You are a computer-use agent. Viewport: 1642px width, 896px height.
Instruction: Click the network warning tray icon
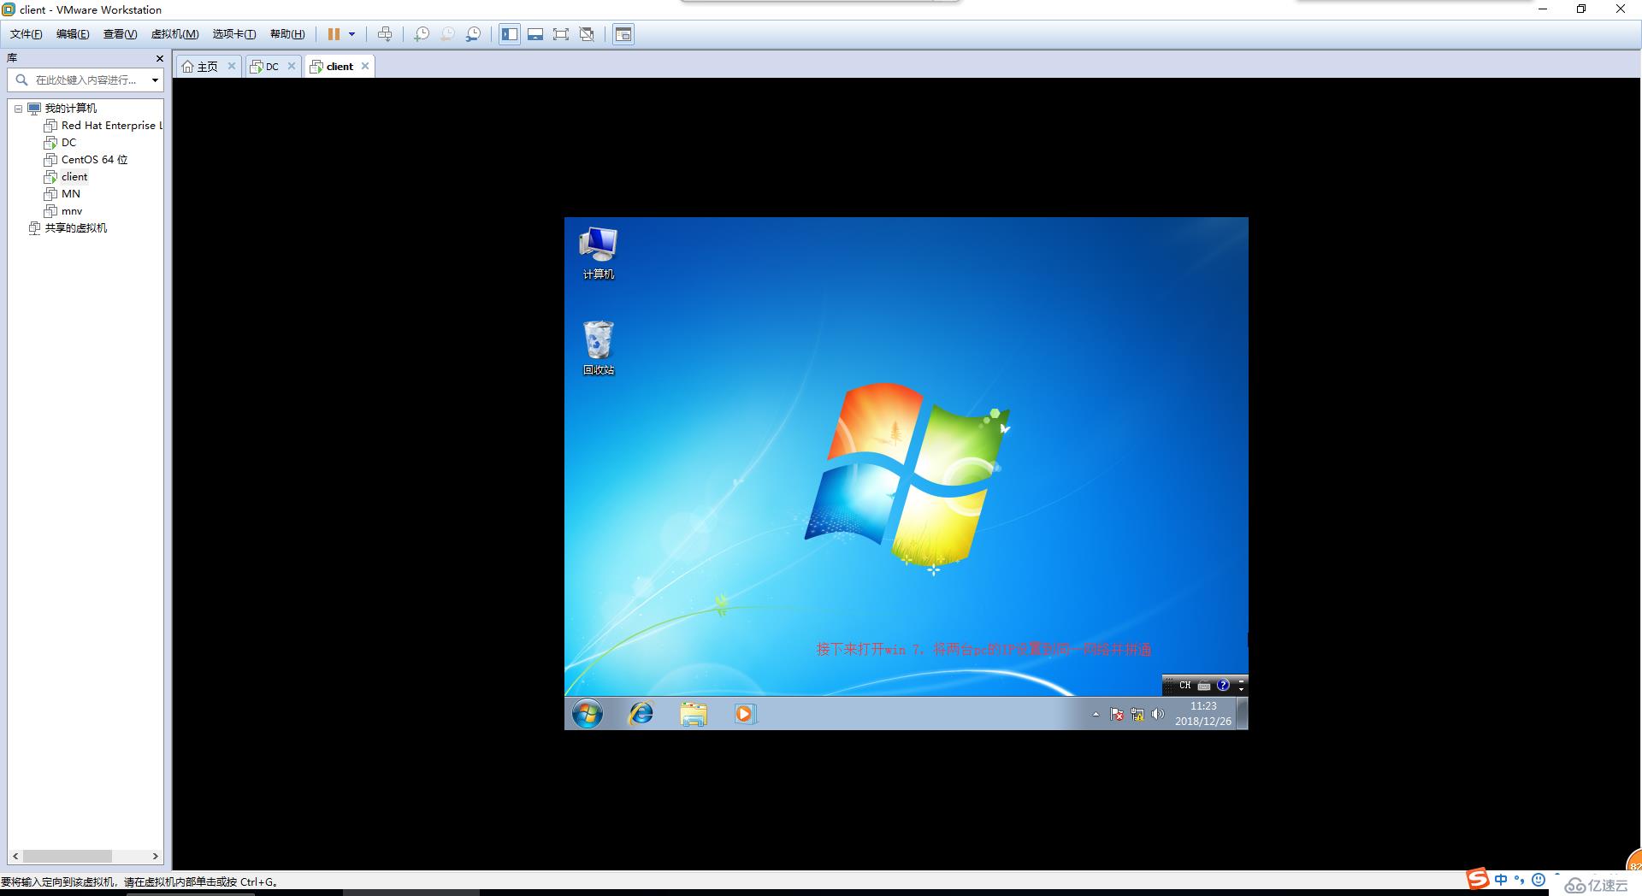coord(1137,714)
